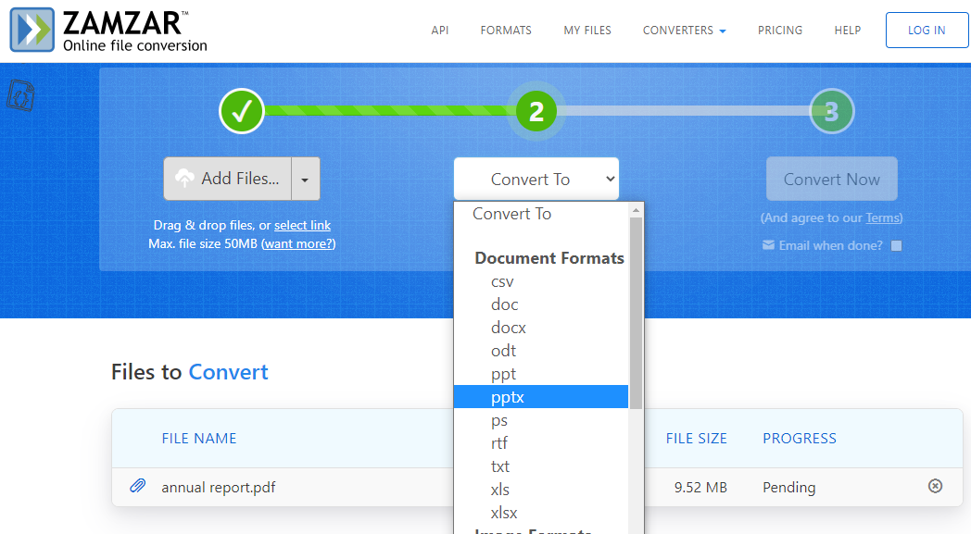Choose csv from the format list
The width and height of the screenshot is (971, 534).
(541, 281)
